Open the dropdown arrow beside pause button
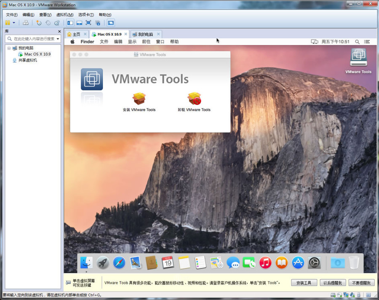 pyautogui.click(x=14, y=23)
